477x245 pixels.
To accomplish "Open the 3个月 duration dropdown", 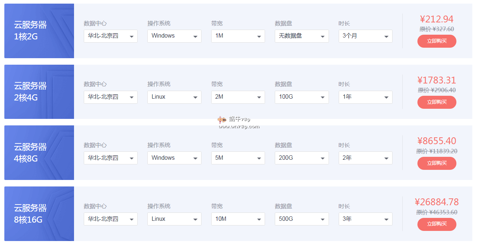I will [x=365, y=36].
